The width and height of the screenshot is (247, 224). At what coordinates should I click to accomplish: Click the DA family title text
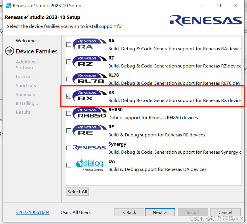click(x=112, y=161)
